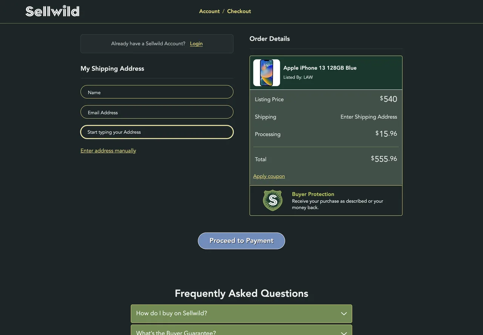483x335 pixels.
Task: Click the Proceed to Payment button
Action: click(241, 241)
